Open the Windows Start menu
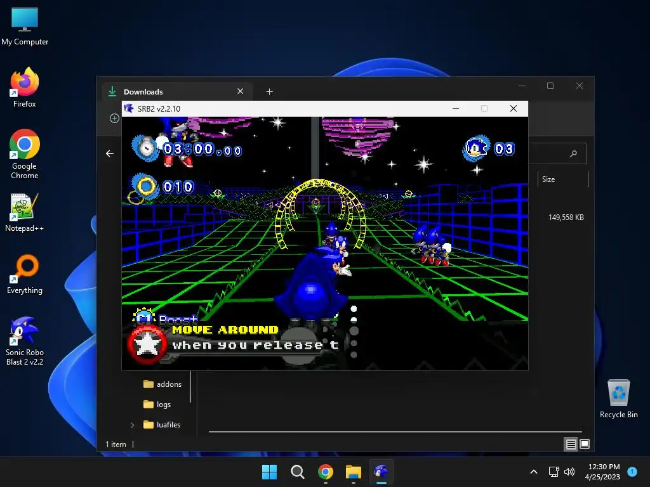Viewport: 650px width, 487px height. pyautogui.click(x=269, y=472)
